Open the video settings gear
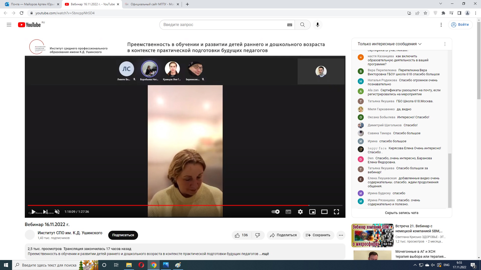Screen dimensions: 481x270 [x=300, y=212]
